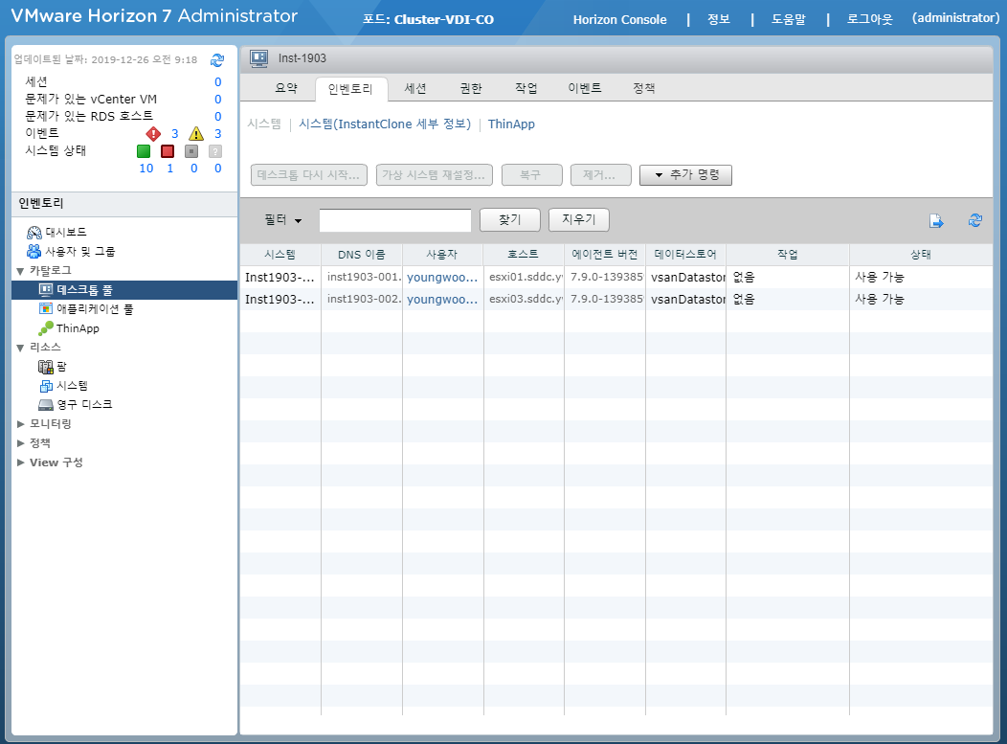Expand the 모니터링 tree section

point(20,424)
